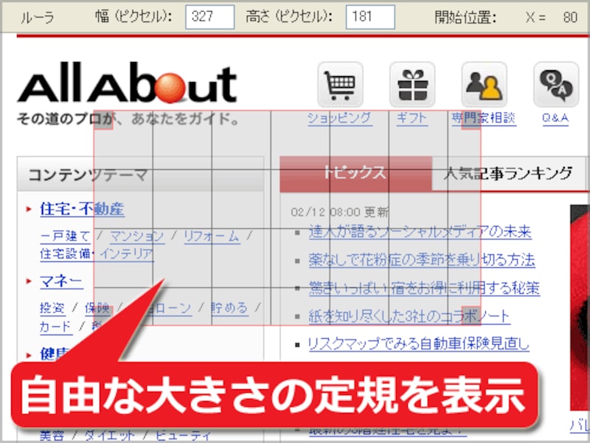590x443 pixels.
Task: Click the gift box icon
Action: click(x=412, y=86)
